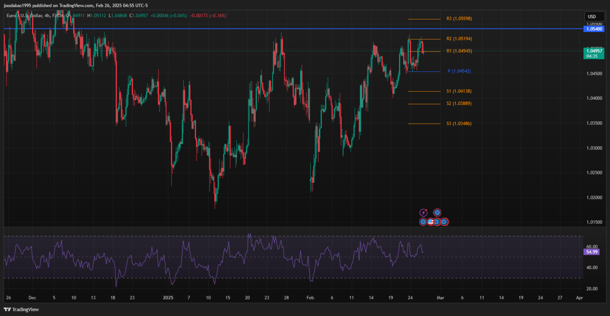Screen dimensions: 610x316
Task: Click the US flag economic event icon
Action: pyautogui.click(x=430, y=222)
